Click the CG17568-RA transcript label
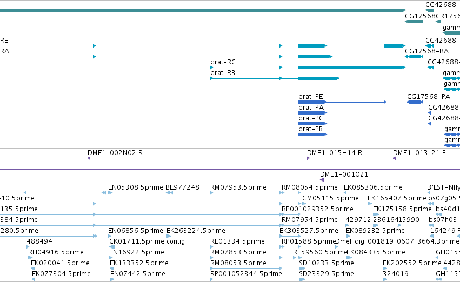 coord(426,51)
